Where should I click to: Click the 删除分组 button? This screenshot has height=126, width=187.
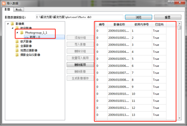pos(80,51)
